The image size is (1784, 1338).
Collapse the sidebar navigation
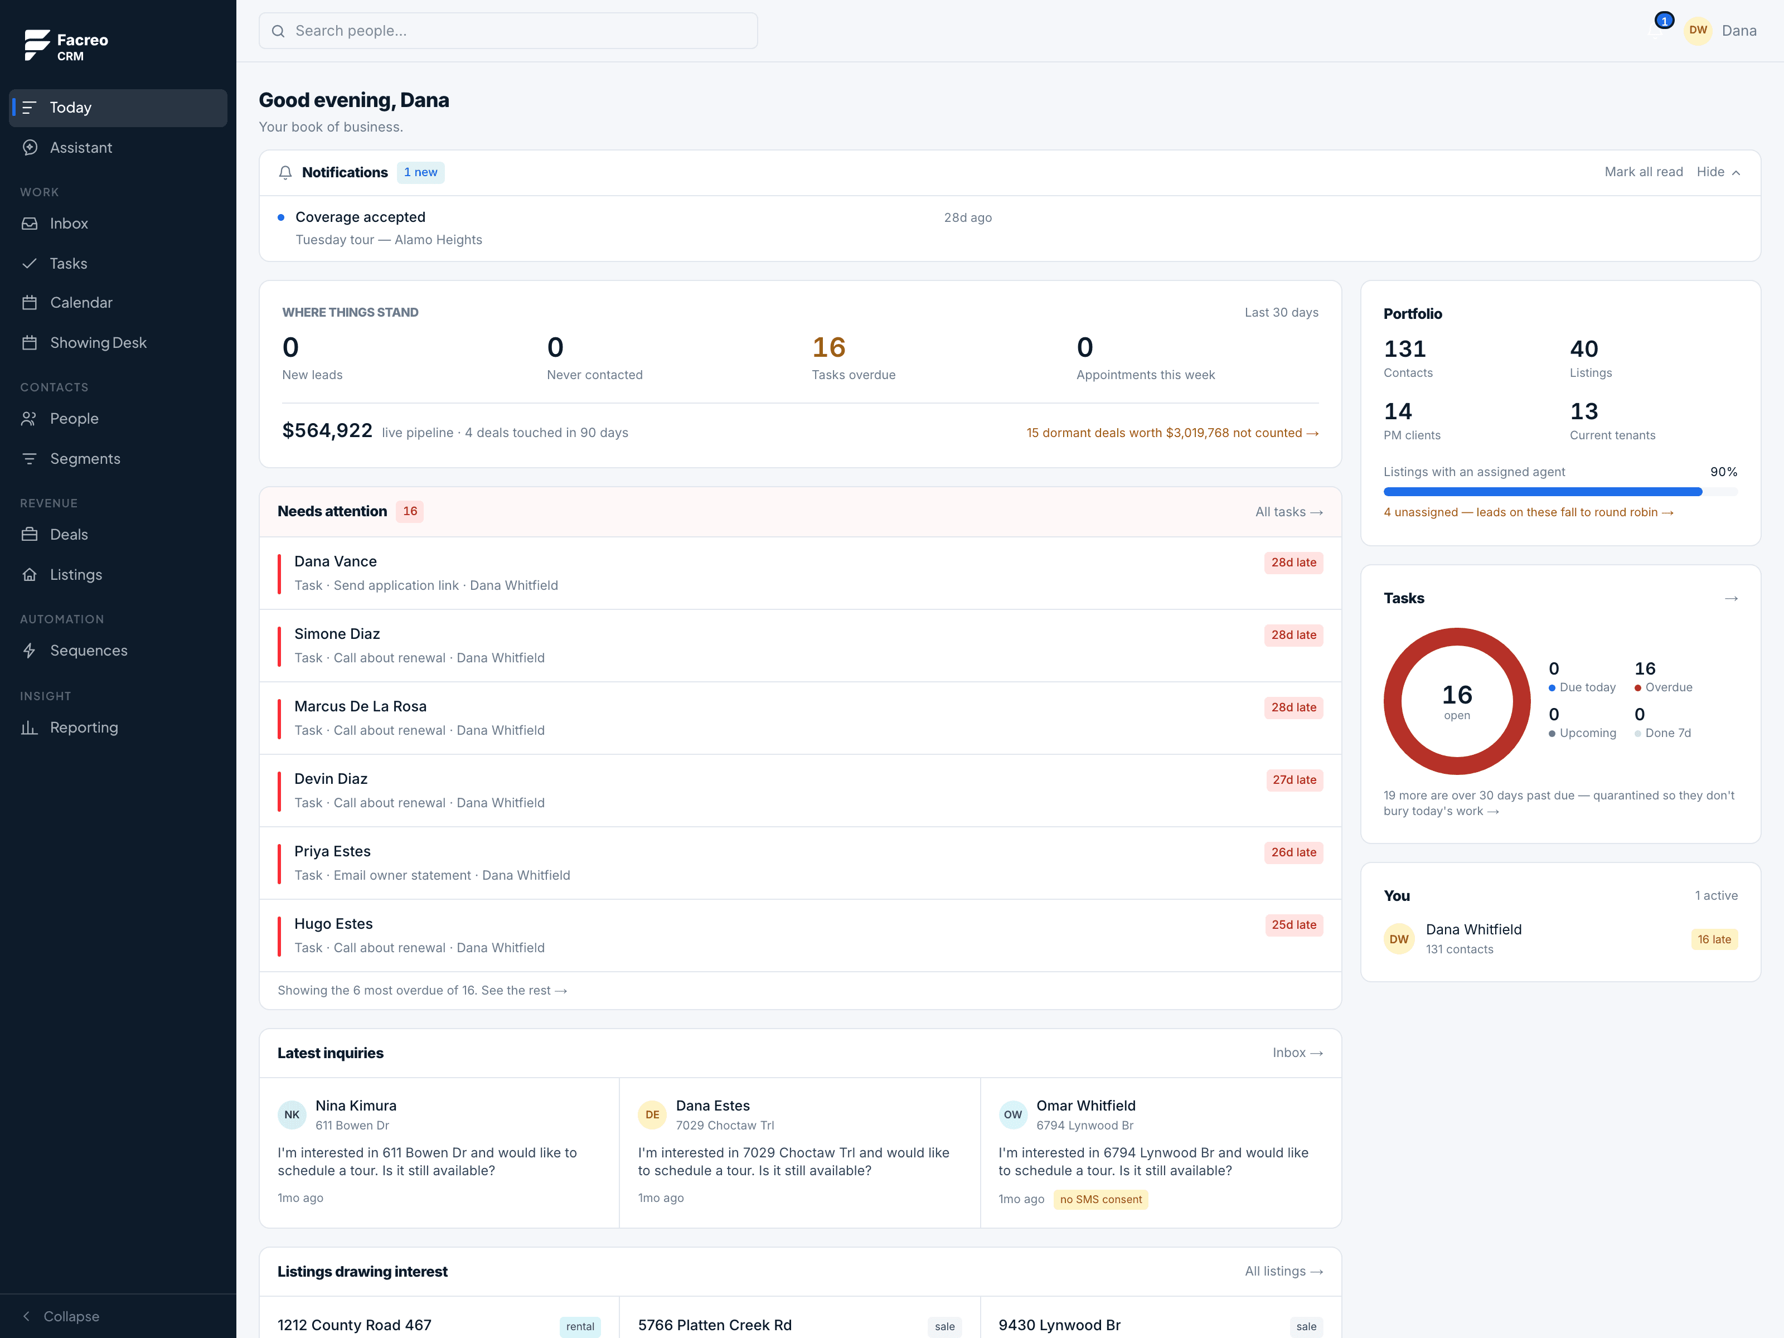point(60,1316)
